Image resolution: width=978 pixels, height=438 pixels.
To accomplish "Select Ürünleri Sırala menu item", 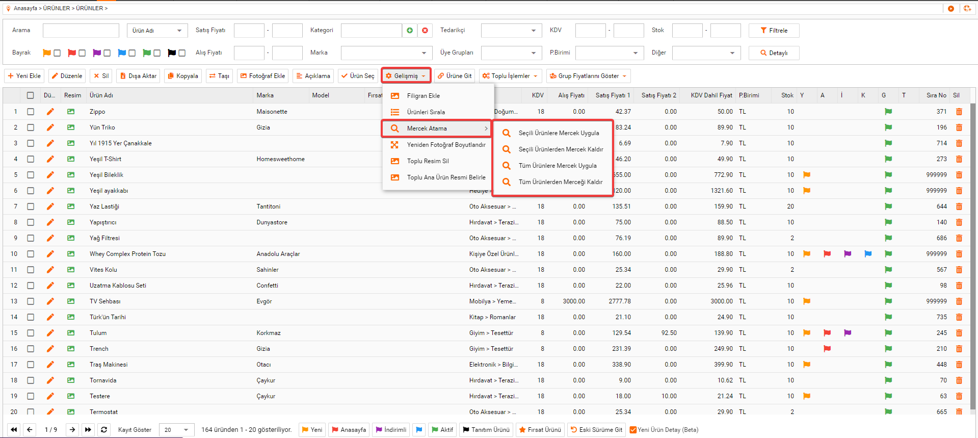I will coord(438,112).
